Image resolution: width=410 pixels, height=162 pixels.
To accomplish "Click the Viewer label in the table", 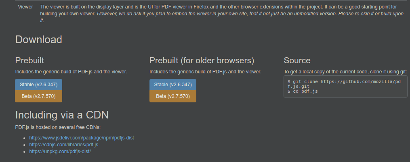I will pyautogui.click(x=25, y=7).
